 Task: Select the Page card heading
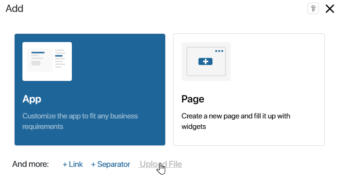(193, 99)
